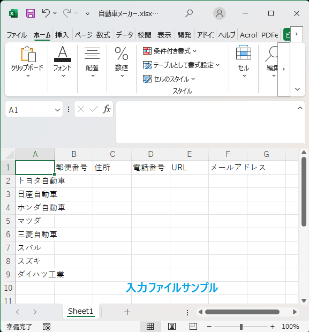Click horizontal scroll right arrow
The height and width of the screenshot is (332, 309).
coord(295,312)
